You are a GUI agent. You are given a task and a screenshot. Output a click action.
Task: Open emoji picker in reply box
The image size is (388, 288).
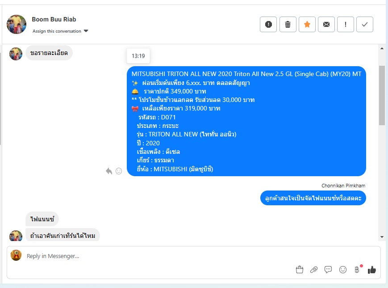point(343,270)
